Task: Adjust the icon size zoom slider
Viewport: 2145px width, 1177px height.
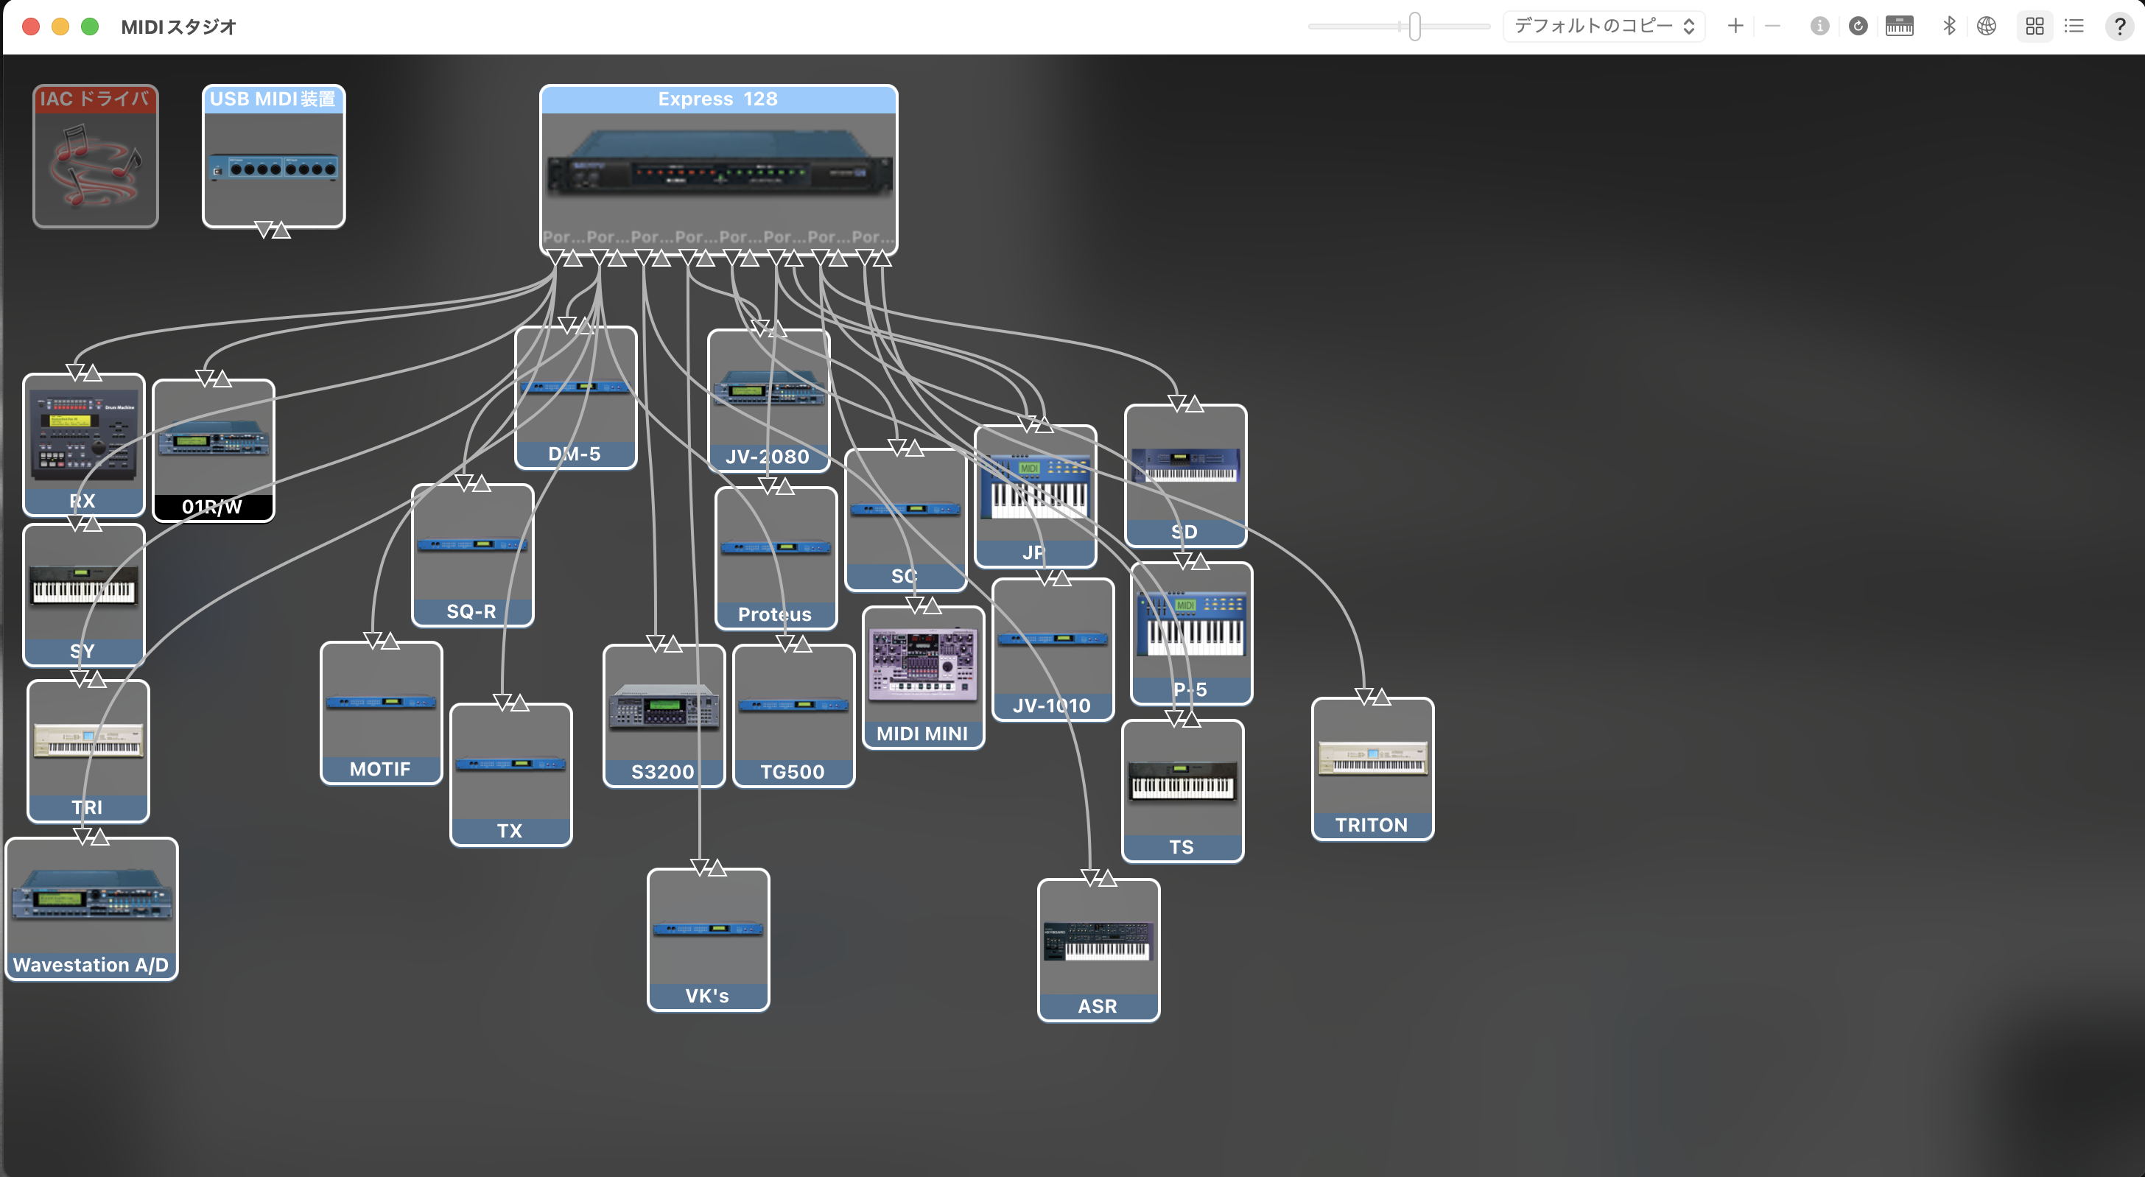Action: click(1414, 27)
